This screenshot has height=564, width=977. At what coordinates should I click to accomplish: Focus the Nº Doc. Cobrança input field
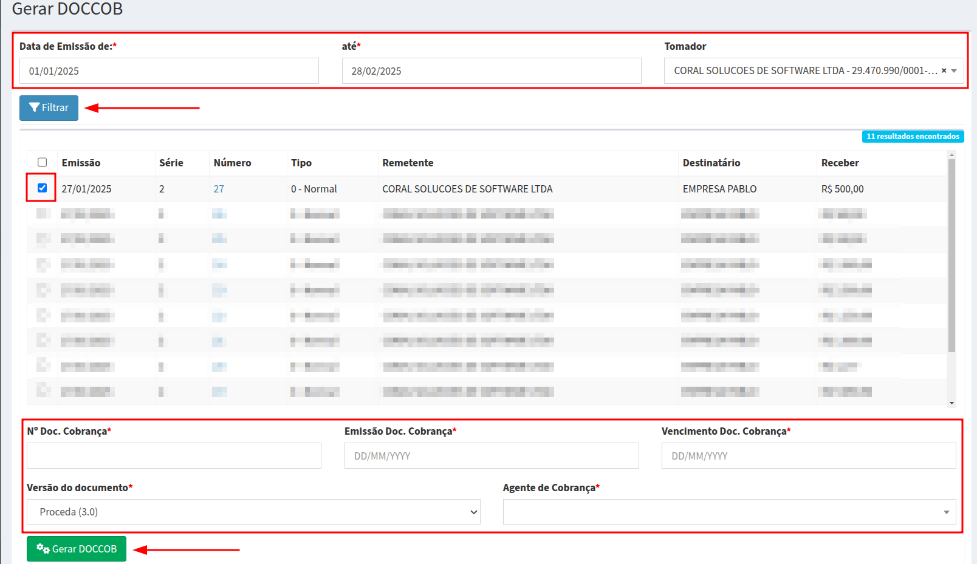pyautogui.click(x=174, y=455)
